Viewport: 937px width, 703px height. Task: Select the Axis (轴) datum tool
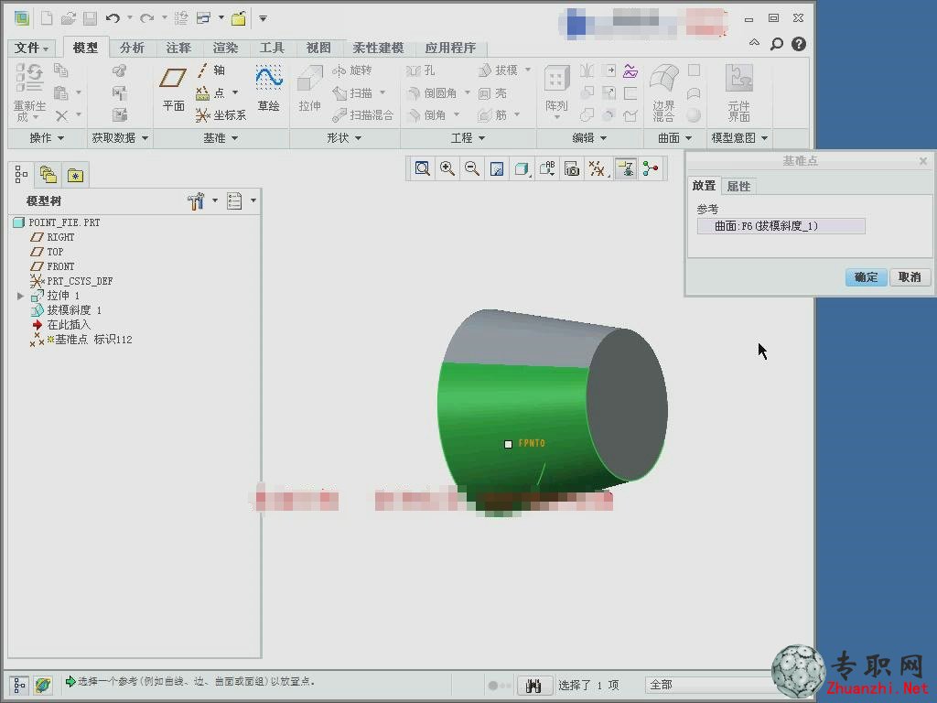click(211, 70)
